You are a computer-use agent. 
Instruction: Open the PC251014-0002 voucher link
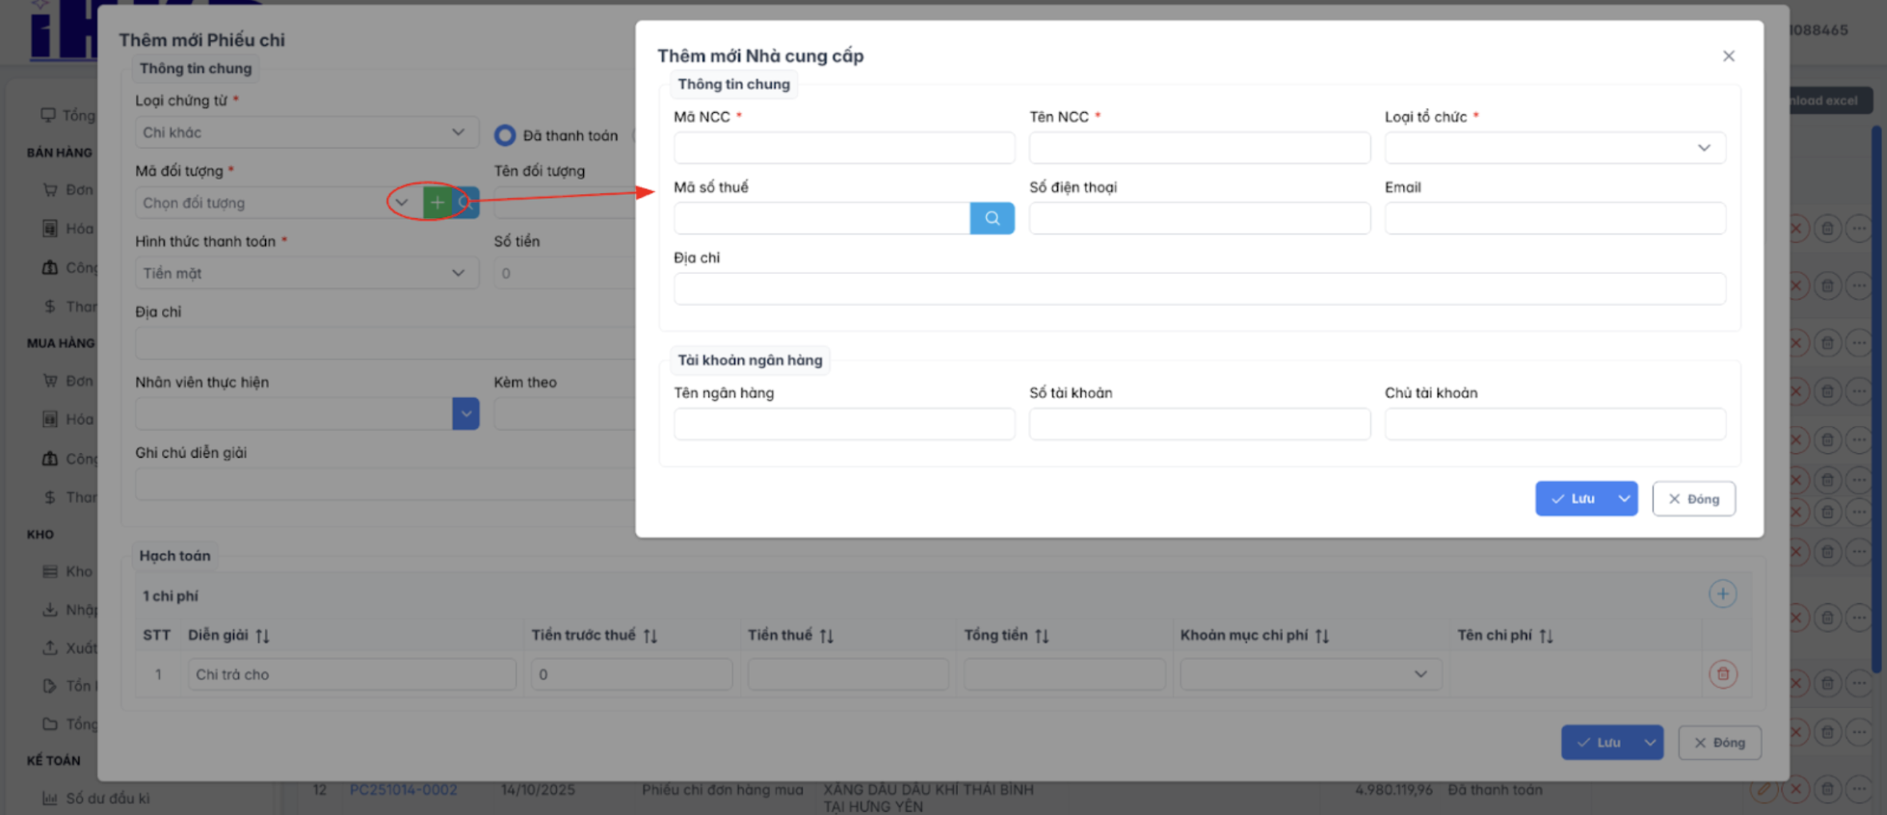point(403,790)
